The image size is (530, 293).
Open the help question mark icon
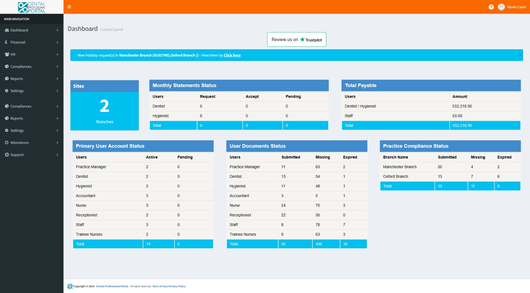(x=491, y=7)
